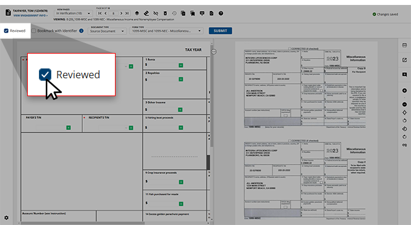The height and width of the screenshot is (225, 411).
Task: Click the TAX YEAR label
Action: click(x=193, y=50)
